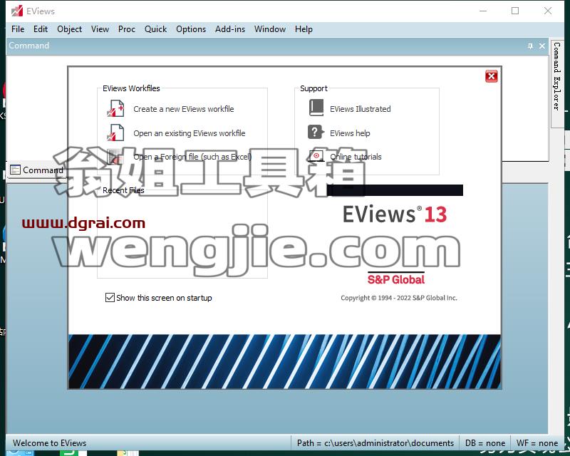570x456 pixels.
Task: Open the Options menu
Action: pyautogui.click(x=191, y=29)
